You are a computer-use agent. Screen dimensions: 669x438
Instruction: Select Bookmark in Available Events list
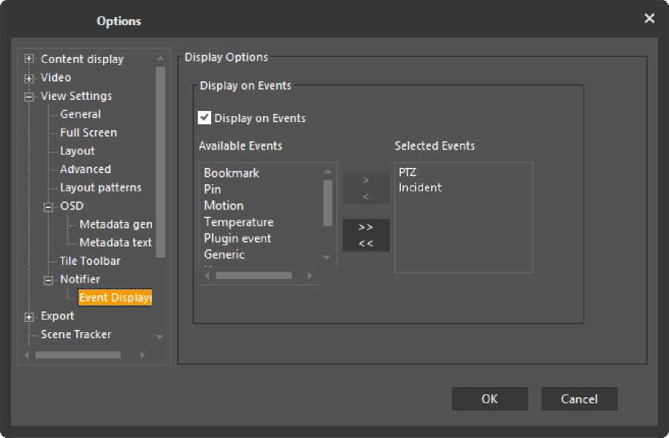point(231,173)
